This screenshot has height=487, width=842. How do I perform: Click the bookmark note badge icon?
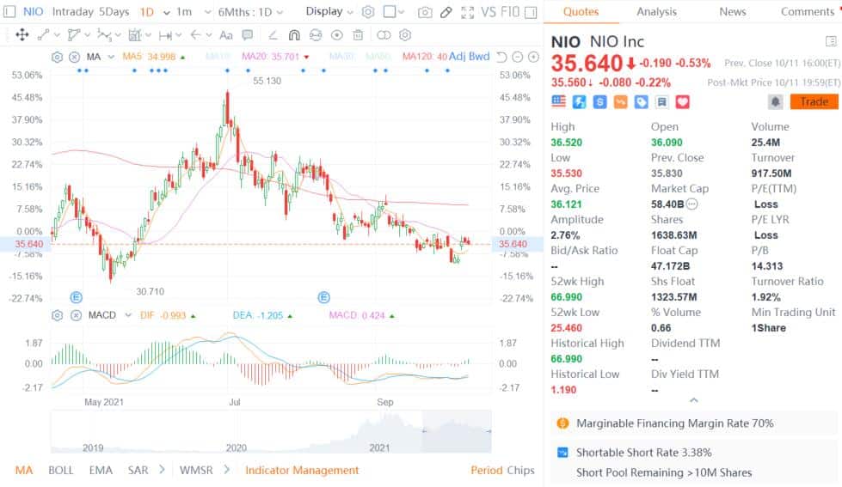[x=661, y=102]
